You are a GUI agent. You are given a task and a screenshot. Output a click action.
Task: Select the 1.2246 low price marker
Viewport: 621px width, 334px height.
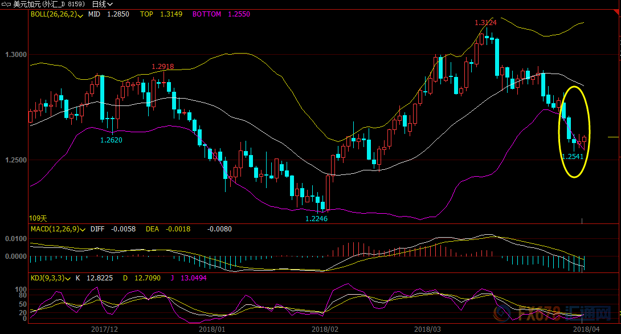pos(316,218)
